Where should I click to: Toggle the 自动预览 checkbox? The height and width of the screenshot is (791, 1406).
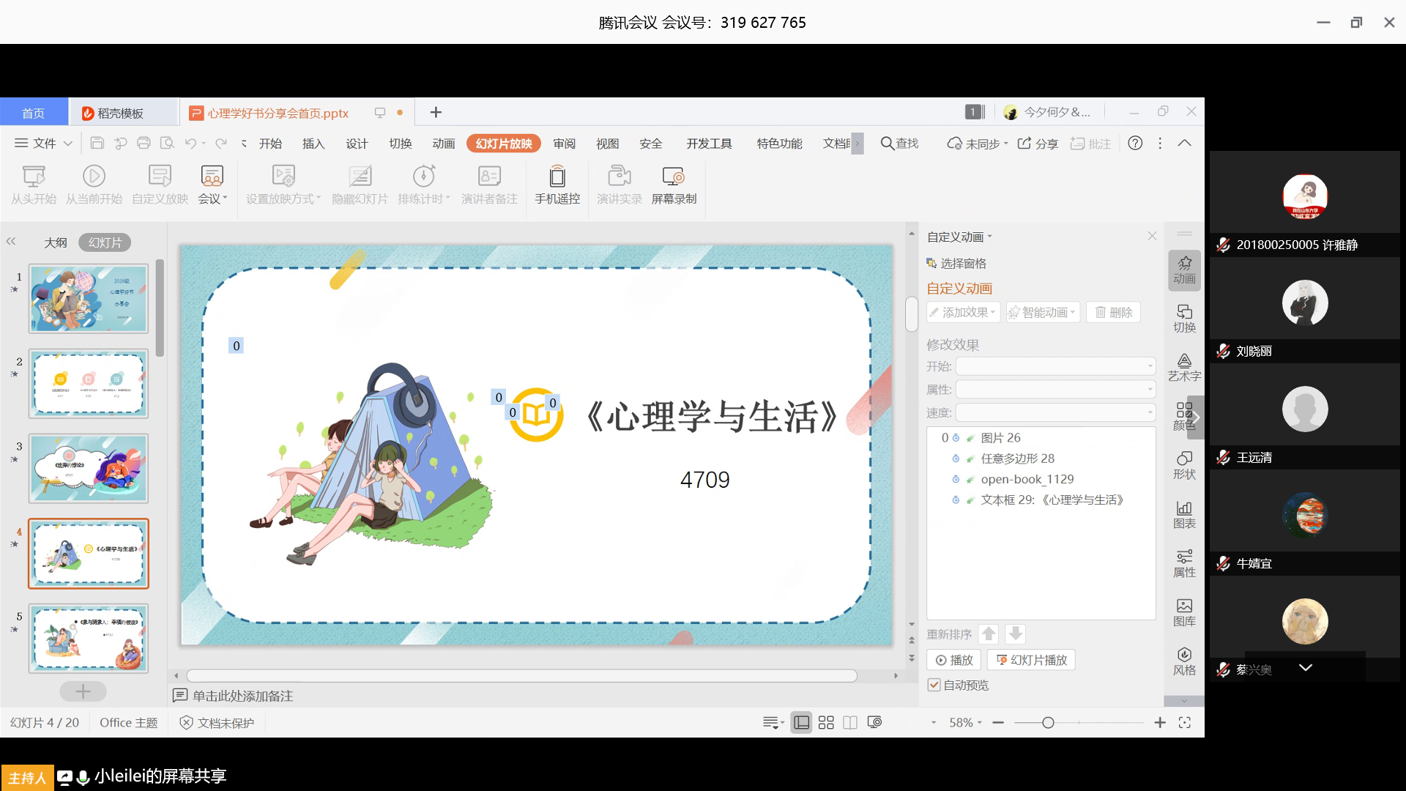(934, 685)
